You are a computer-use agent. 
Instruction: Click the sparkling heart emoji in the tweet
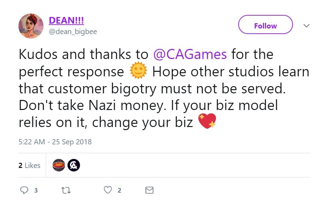[207, 121]
